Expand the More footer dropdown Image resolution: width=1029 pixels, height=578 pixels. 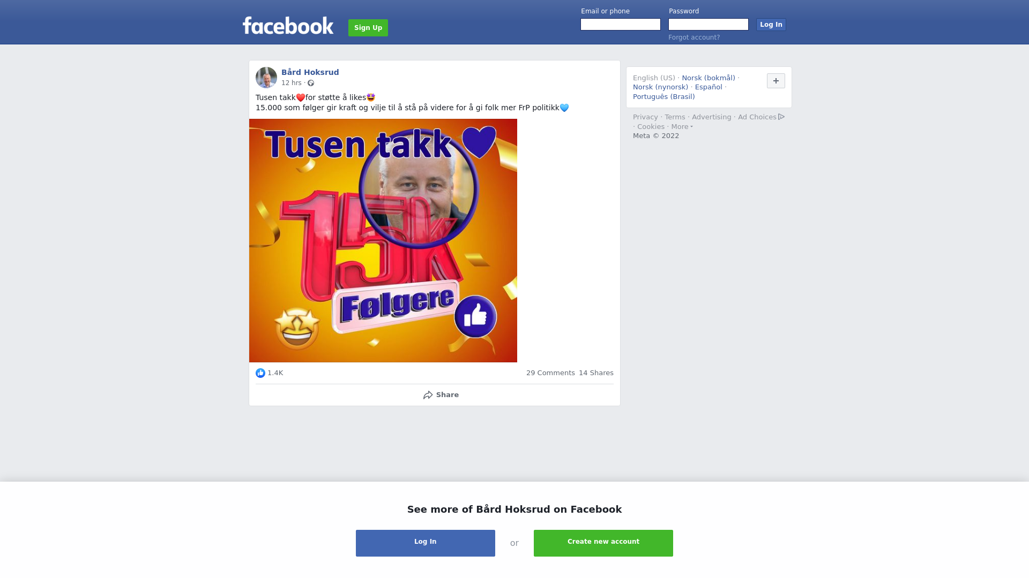[x=682, y=127]
